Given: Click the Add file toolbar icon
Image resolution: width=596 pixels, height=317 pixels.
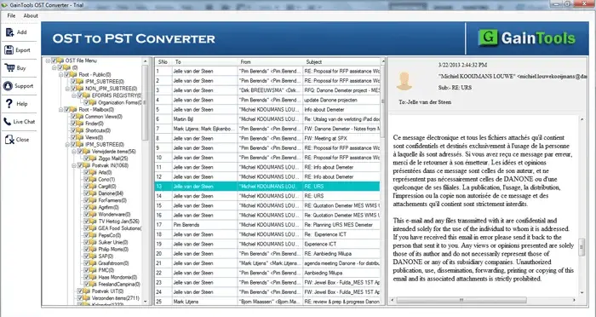Looking at the screenshot, I should (9, 32).
